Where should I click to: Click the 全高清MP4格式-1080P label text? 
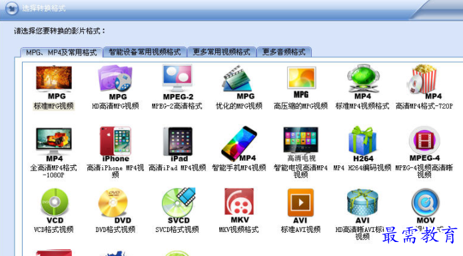pyautogui.click(x=54, y=171)
